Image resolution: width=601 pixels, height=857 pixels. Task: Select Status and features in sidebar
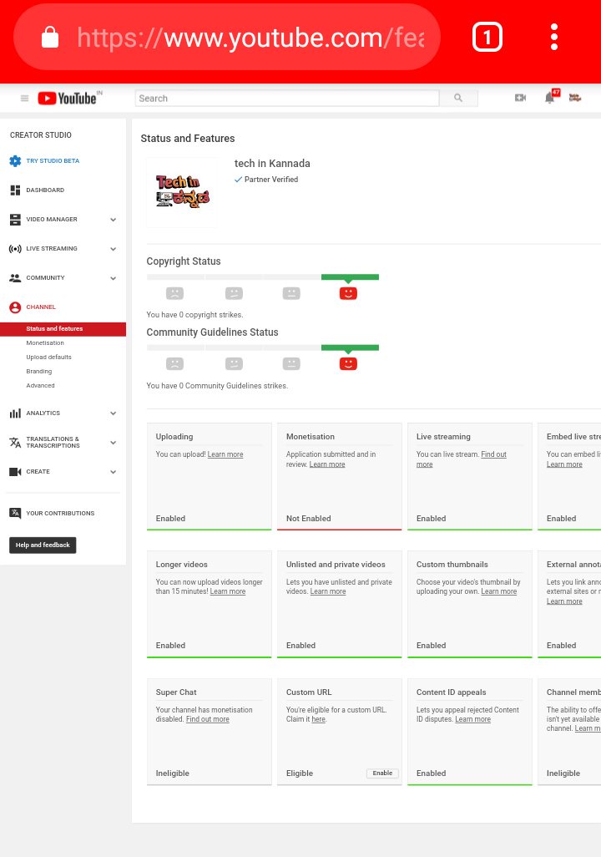coord(63,329)
